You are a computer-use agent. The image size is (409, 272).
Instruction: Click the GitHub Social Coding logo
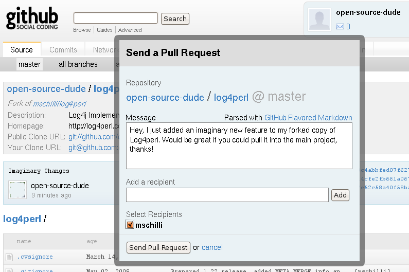click(x=32, y=18)
